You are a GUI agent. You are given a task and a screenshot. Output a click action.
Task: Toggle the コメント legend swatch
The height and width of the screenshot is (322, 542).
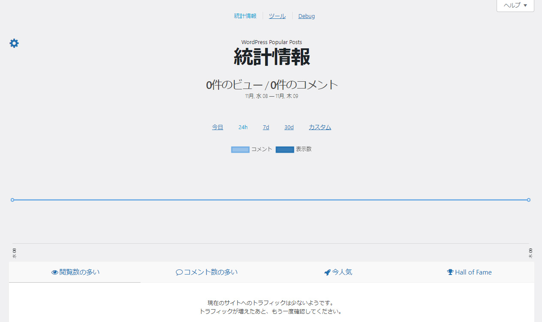[x=240, y=150]
